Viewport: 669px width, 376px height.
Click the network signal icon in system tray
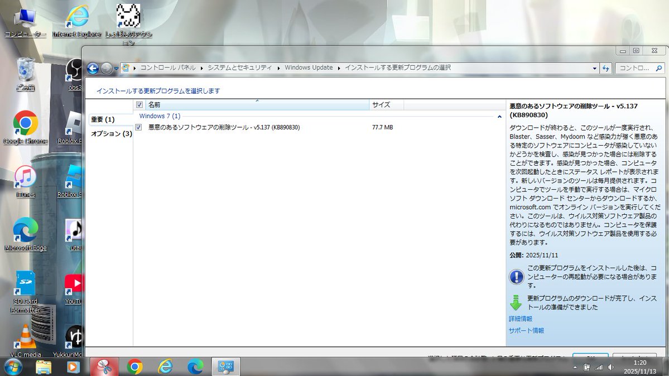point(599,367)
